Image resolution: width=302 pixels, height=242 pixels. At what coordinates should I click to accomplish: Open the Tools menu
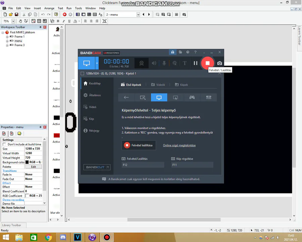[x=79, y=8]
